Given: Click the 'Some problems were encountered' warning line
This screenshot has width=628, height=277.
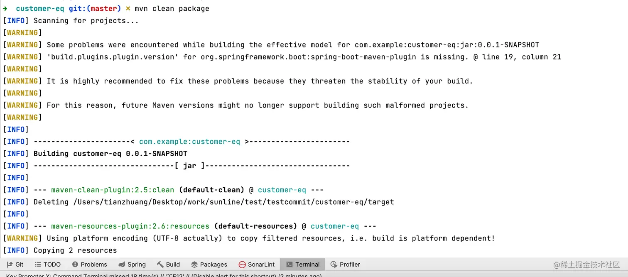Looking at the screenshot, I should [x=271, y=45].
